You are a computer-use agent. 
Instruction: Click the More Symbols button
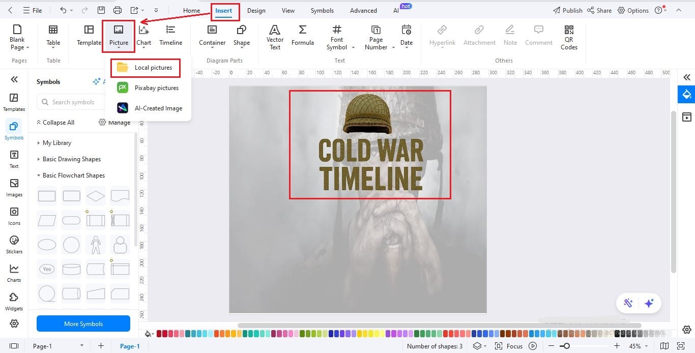click(83, 323)
